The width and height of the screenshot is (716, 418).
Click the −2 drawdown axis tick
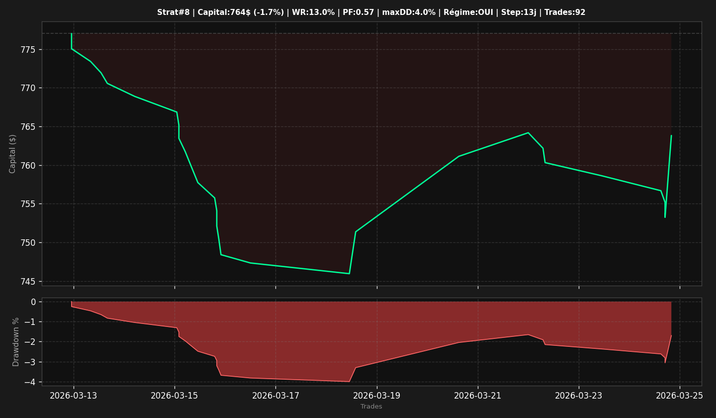(x=30, y=342)
